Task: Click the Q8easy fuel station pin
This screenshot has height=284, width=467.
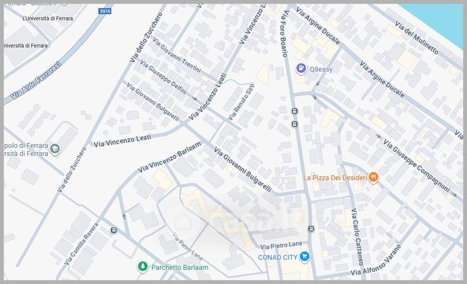Action: click(301, 68)
